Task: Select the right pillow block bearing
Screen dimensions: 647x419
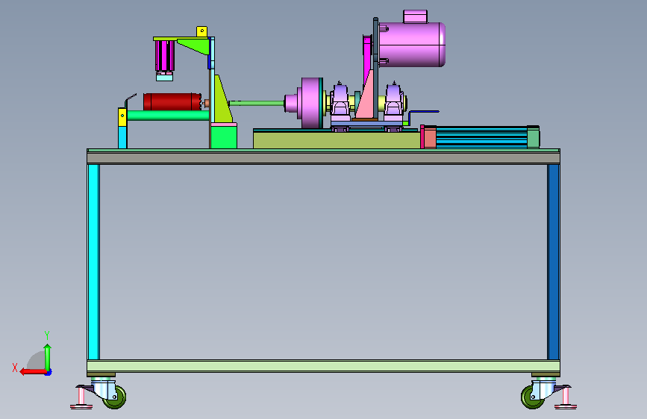Action: (394, 101)
